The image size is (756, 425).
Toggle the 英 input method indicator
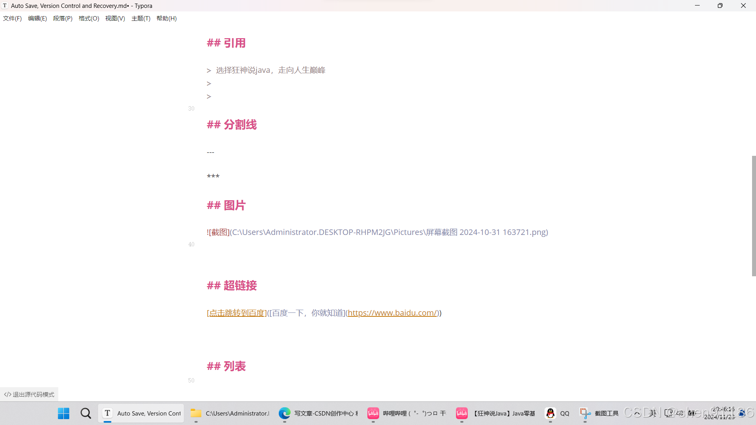pos(653,413)
